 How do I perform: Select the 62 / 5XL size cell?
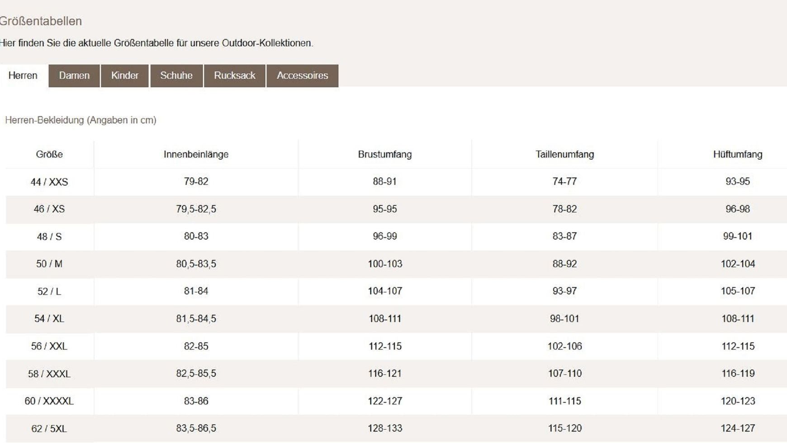49,429
